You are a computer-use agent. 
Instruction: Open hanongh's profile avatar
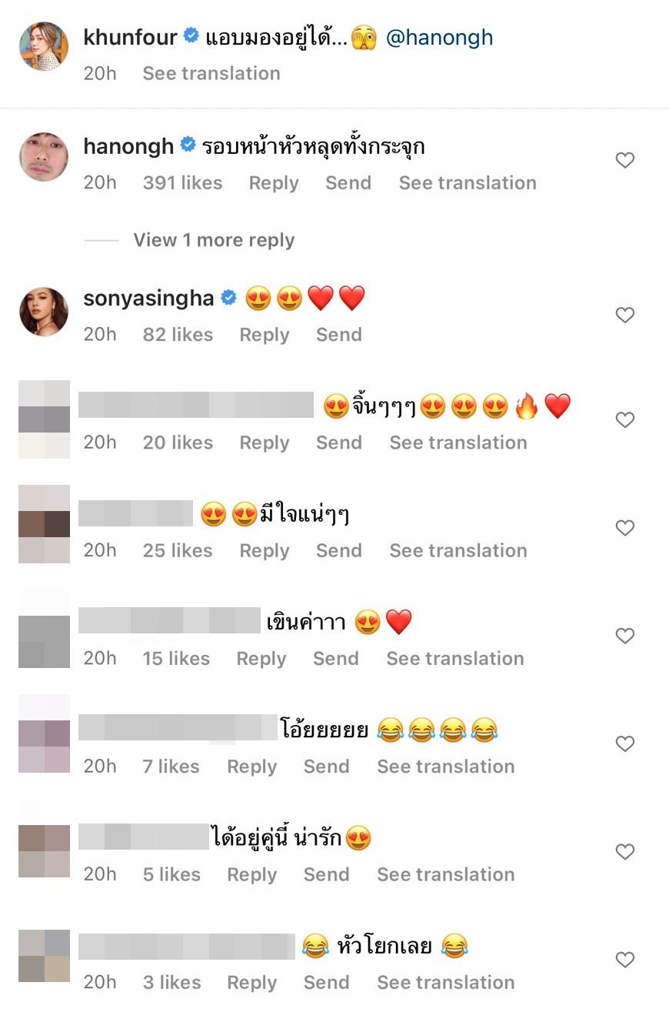tap(44, 157)
